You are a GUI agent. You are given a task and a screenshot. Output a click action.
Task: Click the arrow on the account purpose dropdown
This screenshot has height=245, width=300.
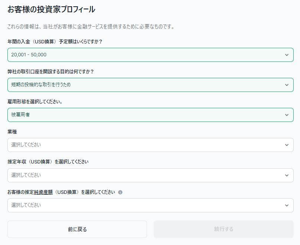point(287,85)
